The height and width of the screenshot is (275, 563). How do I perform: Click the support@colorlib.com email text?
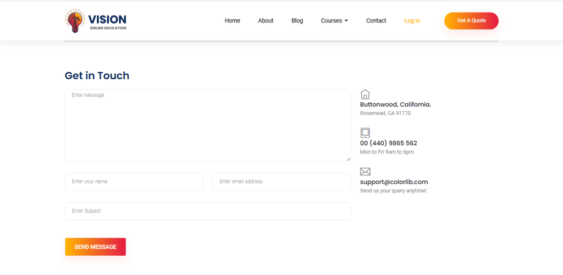(x=394, y=182)
